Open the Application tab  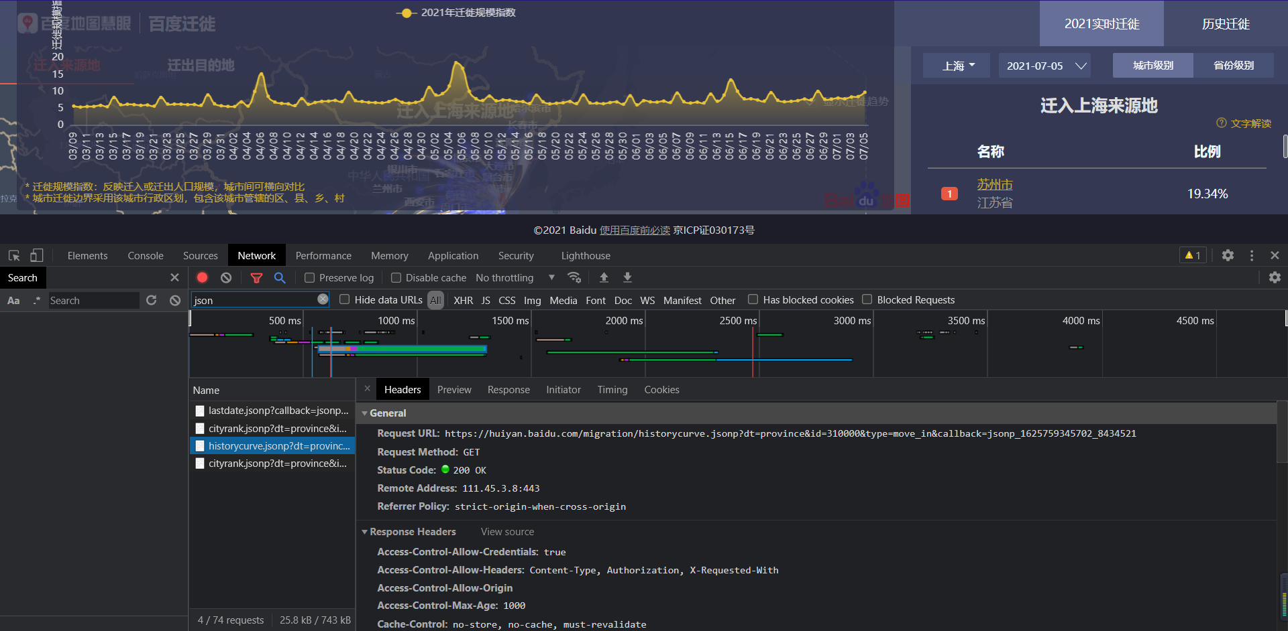click(x=453, y=255)
